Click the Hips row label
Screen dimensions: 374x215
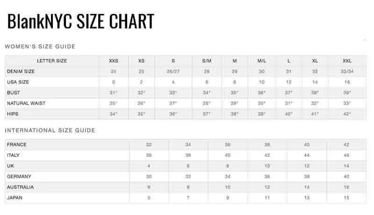[13, 114]
